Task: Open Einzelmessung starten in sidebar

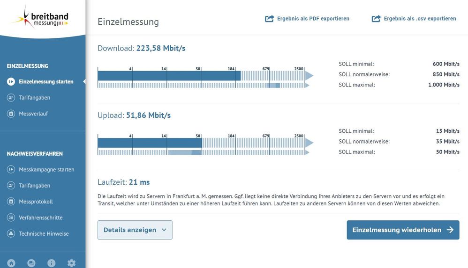Action: (x=46, y=81)
